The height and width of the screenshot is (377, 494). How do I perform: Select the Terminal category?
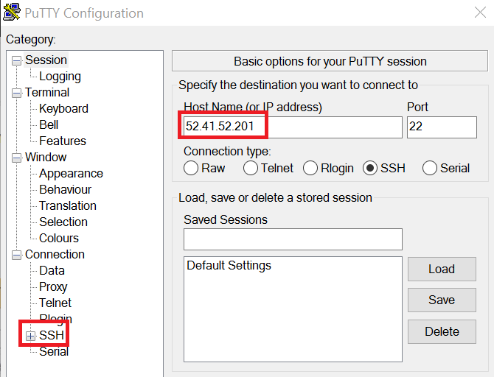(x=47, y=93)
